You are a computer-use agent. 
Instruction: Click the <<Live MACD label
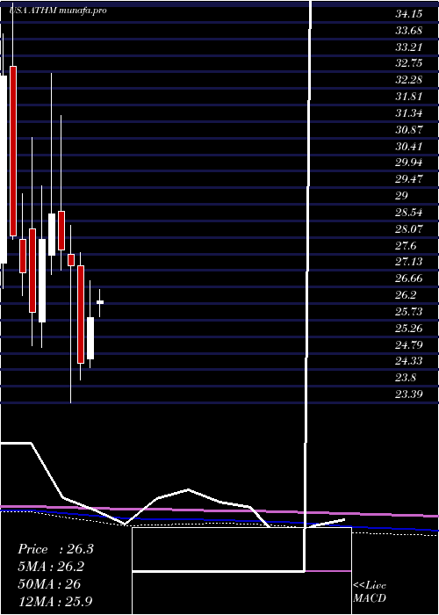(x=370, y=591)
